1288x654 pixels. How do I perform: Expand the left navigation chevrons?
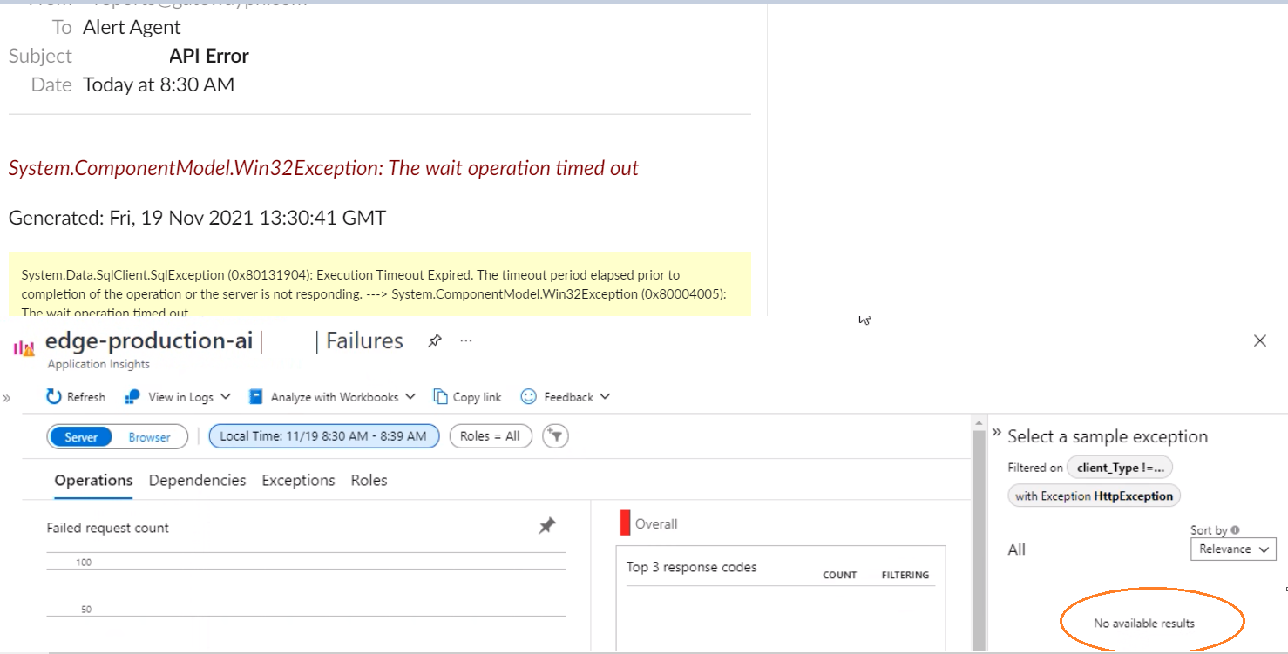[7, 398]
